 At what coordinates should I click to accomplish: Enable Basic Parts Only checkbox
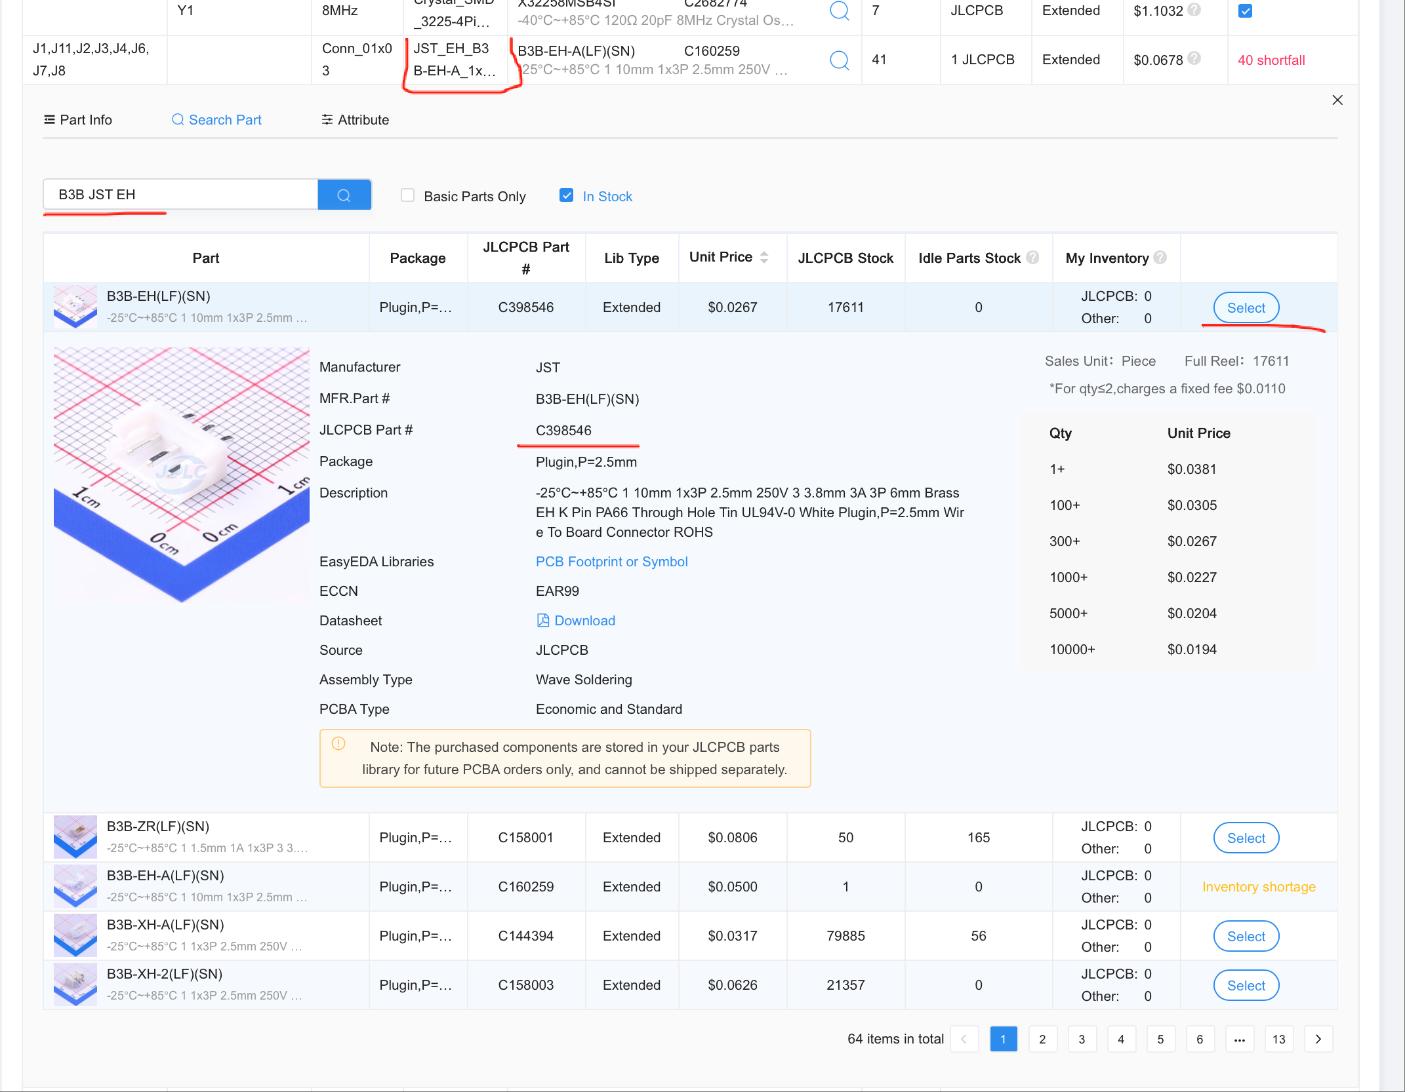tap(408, 195)
